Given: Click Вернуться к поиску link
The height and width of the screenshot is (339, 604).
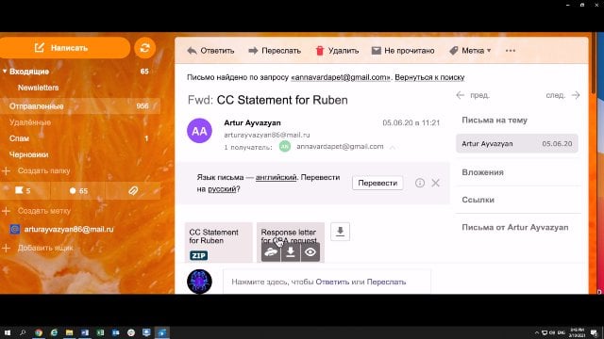Looking at the screenshot, I should tap(429, 77).
